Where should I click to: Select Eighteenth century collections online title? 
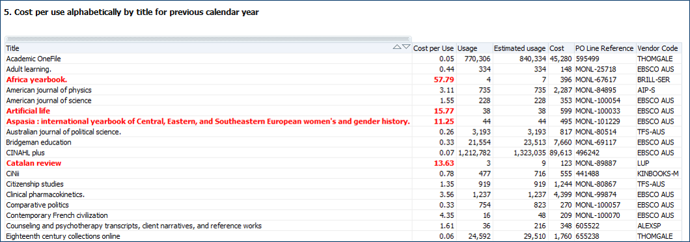(63, 236)
